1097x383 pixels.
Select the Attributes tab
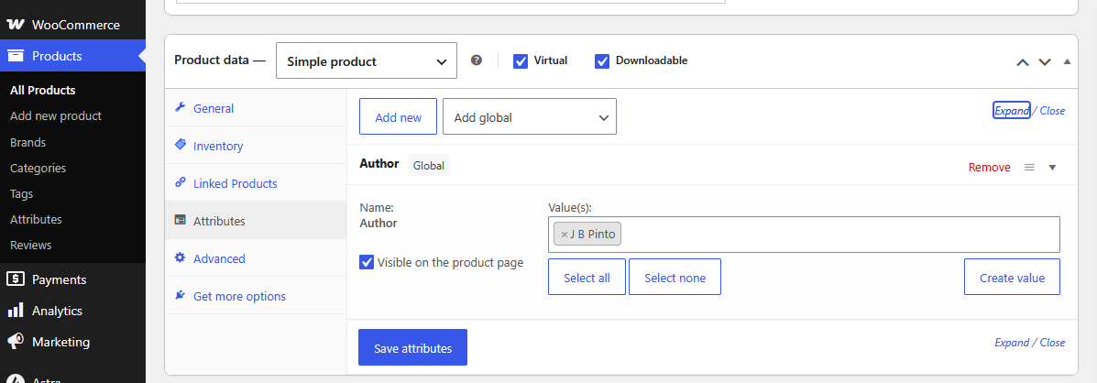[256, 221]
